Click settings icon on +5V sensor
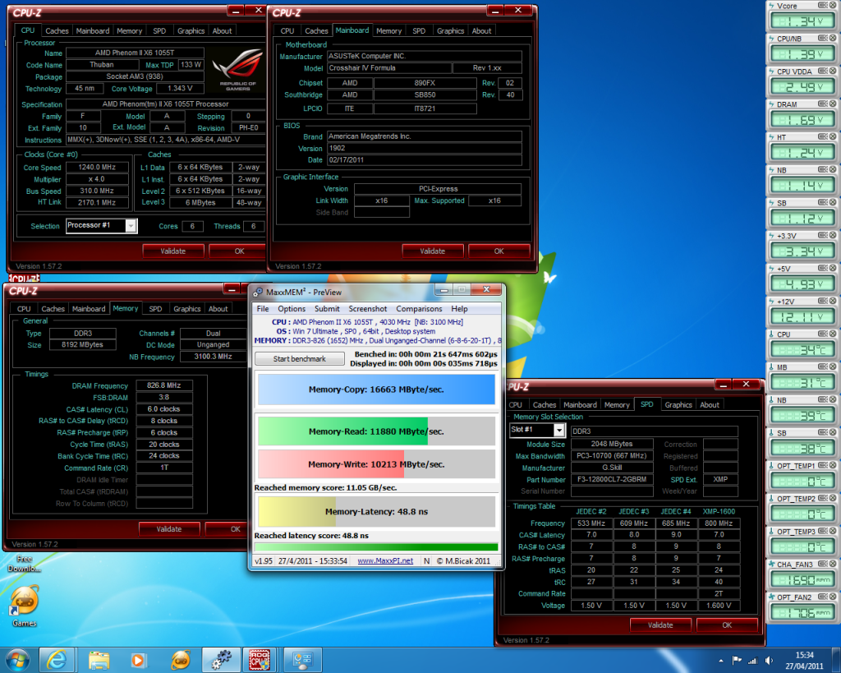Viewport: 841px width, 673px height. point(823,268)
